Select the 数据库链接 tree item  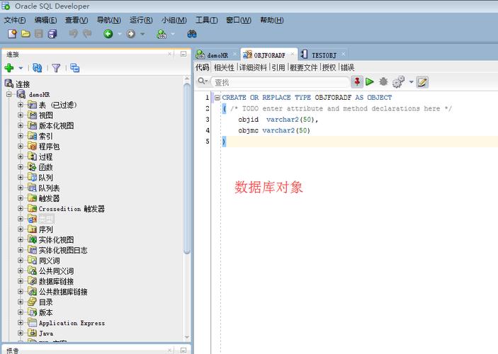point(56,281)
